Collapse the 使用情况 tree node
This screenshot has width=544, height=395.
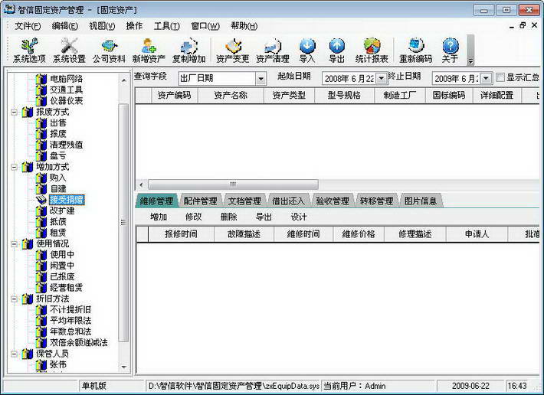[x=15, y=244]
